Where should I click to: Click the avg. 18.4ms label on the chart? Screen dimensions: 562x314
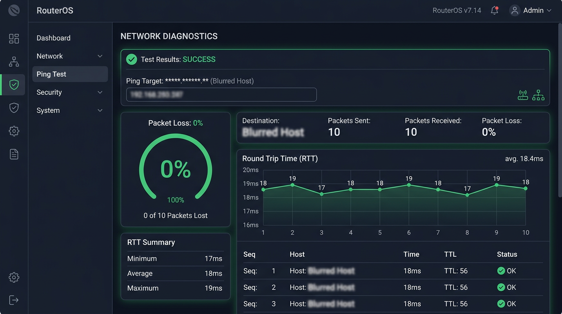point(524,159)
